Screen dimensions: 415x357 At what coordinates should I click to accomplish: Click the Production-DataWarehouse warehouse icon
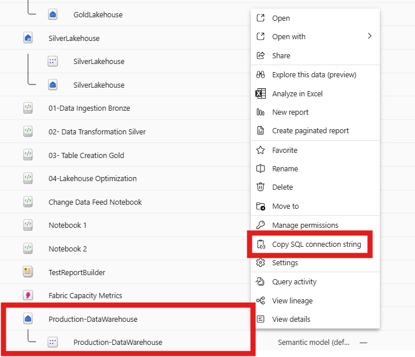[28, 319]
